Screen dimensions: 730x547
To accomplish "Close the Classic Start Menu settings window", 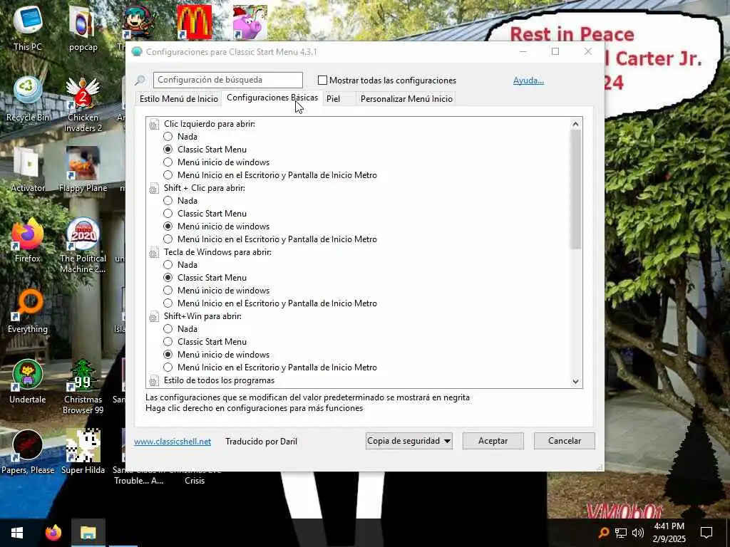I will (x=588, y=51).
